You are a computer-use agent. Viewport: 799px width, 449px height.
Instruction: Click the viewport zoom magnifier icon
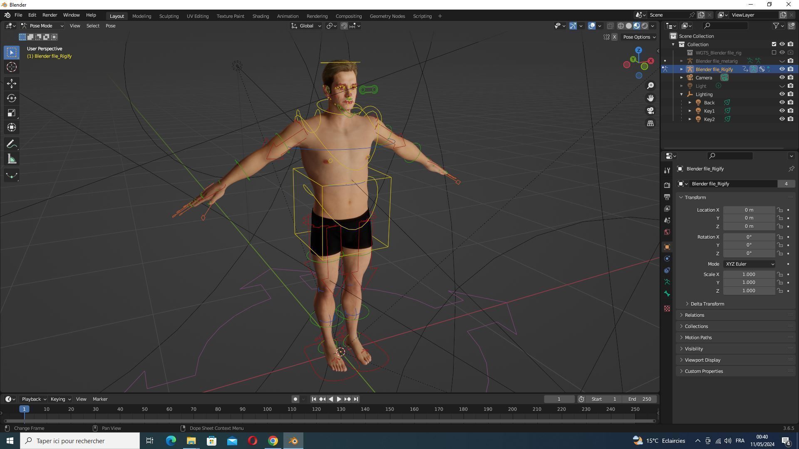point(650,86)
